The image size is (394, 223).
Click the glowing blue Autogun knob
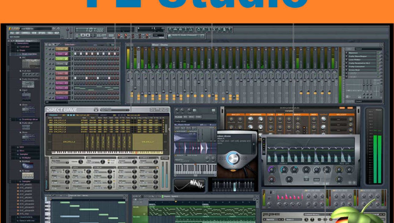coord(233,158)
